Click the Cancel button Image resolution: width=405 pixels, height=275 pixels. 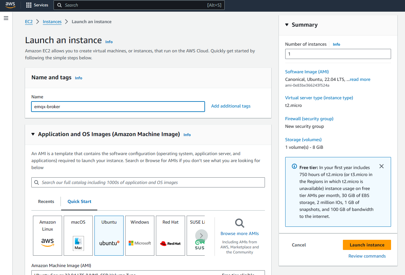299,245
